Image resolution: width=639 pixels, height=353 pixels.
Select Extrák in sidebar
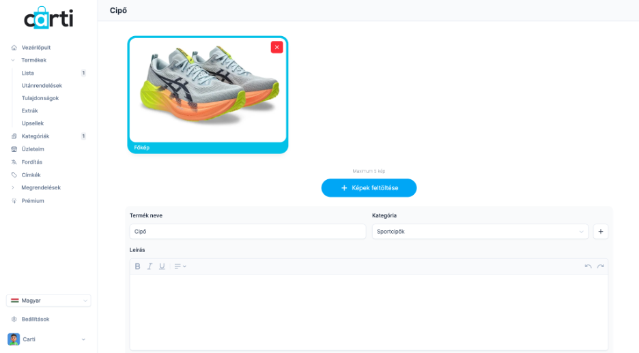(x=30, y=110)
